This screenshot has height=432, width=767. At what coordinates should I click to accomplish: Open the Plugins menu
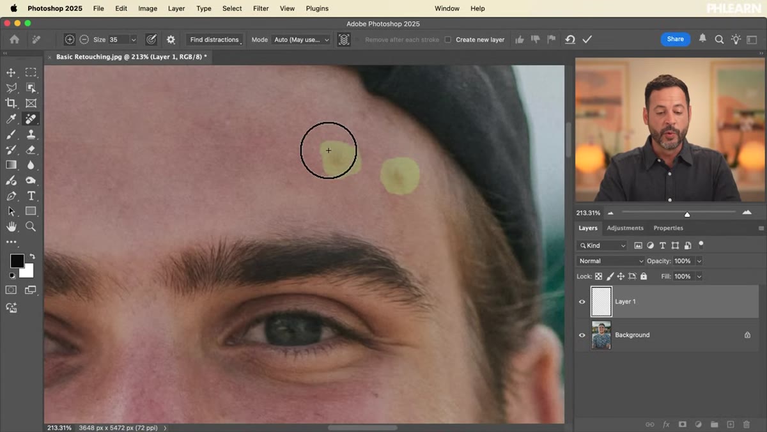tap(317, 8)
